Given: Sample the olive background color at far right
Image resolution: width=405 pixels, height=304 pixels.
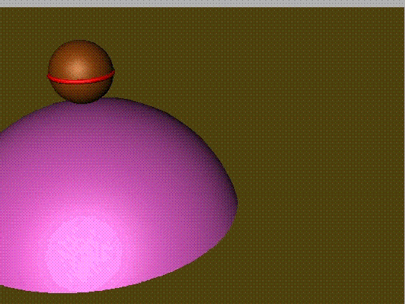Looking at the screenshot, I should [x=388, y=155].
